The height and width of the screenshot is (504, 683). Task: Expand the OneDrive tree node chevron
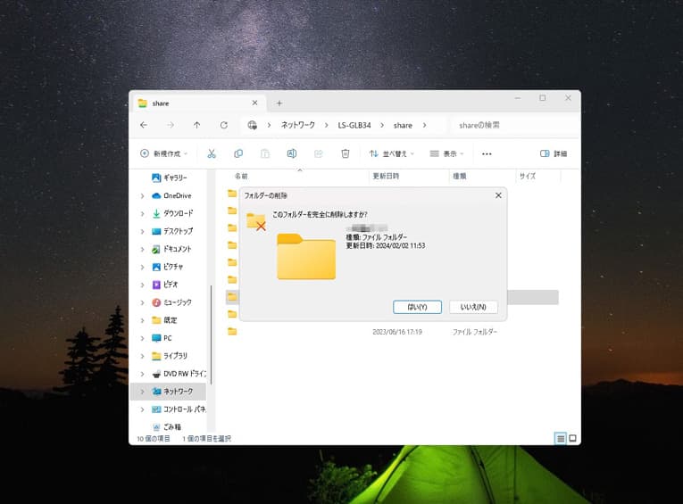pyautogui.click(x=142, y=195)
